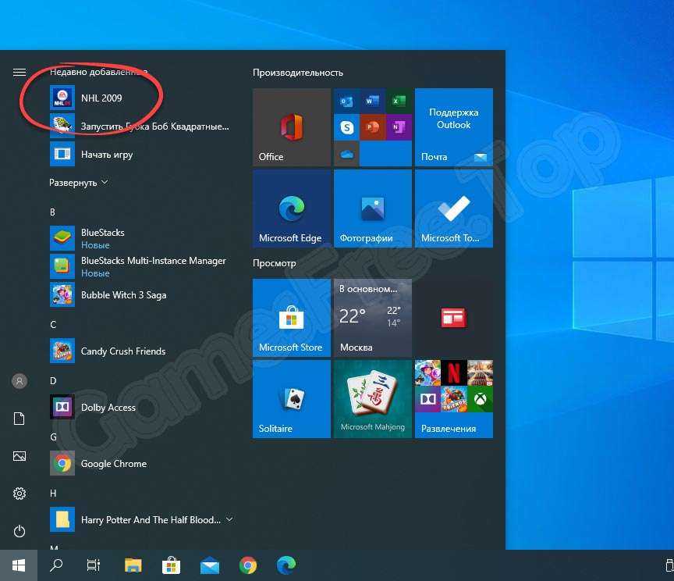Launch Solitaire tile
This screenshot has height=581, width=674.
(292, 398)
